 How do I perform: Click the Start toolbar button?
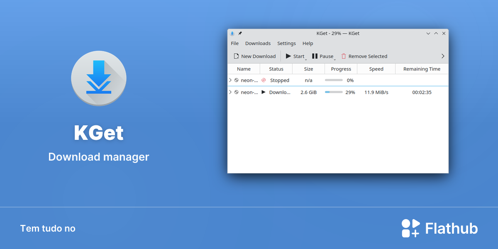pos(296,56)
